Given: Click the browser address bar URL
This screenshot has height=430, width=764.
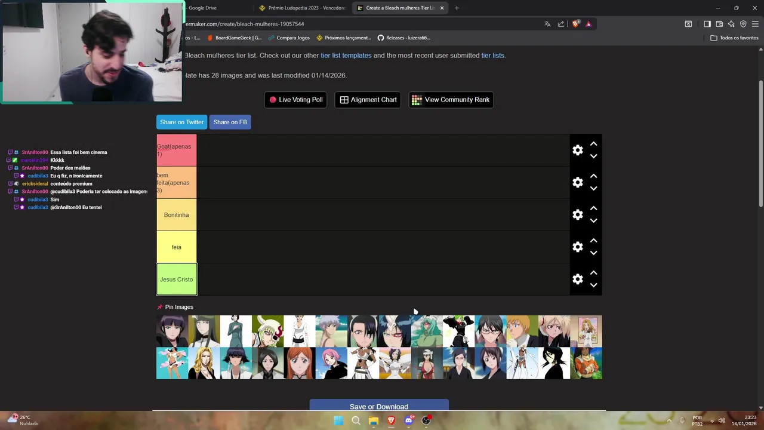Looking at the screenshot, I should [245, 24].
